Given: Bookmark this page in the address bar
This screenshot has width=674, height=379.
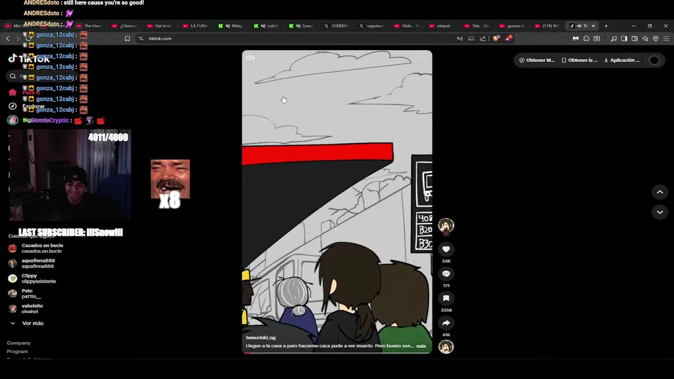Looking at the screenshot, I should [127, 38].
